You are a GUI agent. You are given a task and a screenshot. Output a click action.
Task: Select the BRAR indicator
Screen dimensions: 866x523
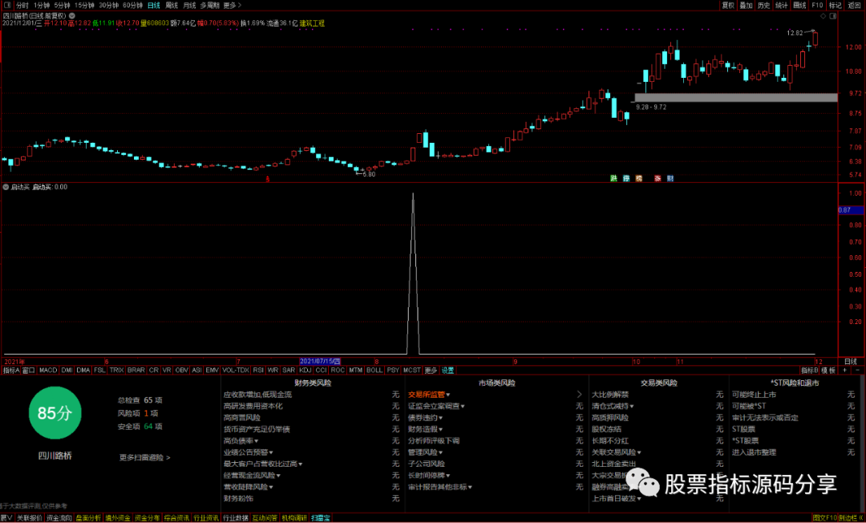[136, 370]
